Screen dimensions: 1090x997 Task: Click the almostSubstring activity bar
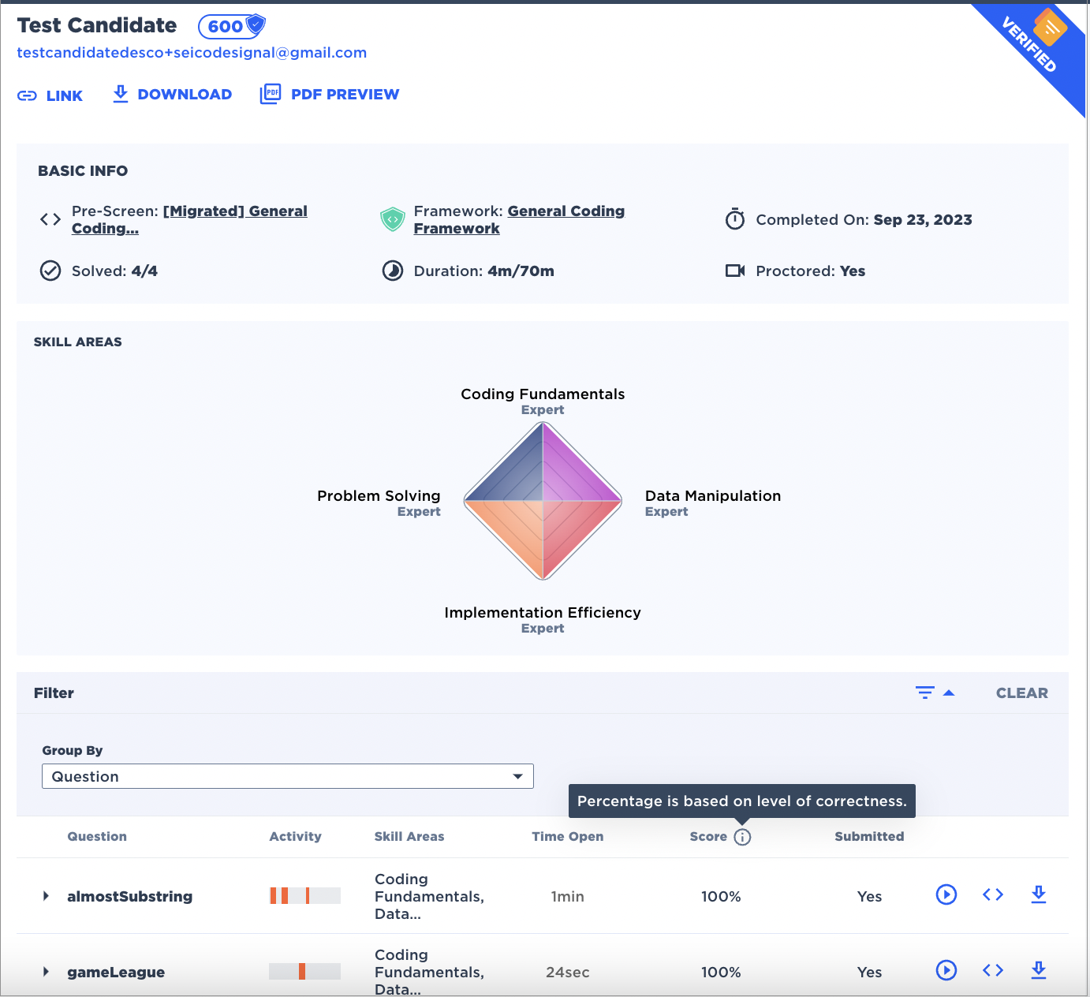[304, 896]
